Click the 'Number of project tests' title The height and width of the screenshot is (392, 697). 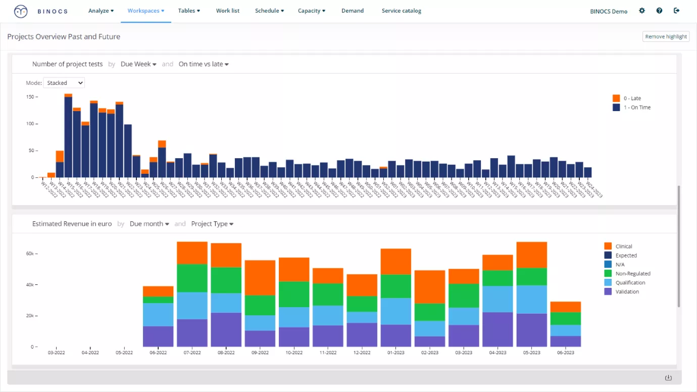pos(67,64)
